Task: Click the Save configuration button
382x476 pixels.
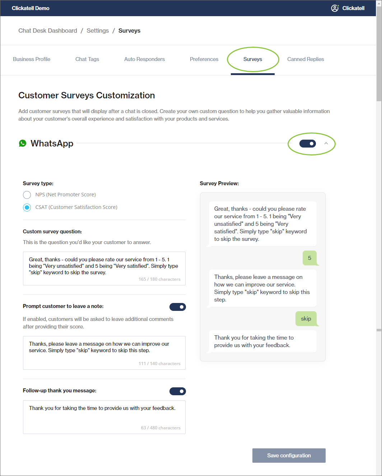Action: [289, 456]
